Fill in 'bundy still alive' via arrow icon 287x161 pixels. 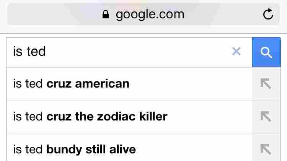[266, 149]
